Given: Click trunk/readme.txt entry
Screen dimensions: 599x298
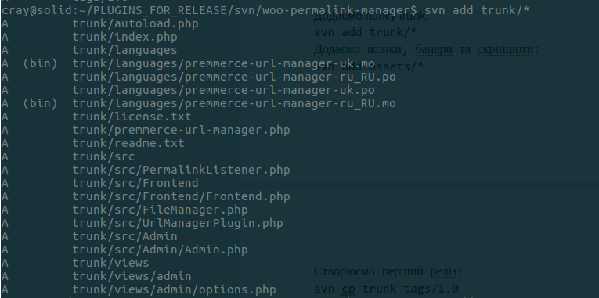Looking at the screenshot, I should pyautogui.click(x=128, y=143).
